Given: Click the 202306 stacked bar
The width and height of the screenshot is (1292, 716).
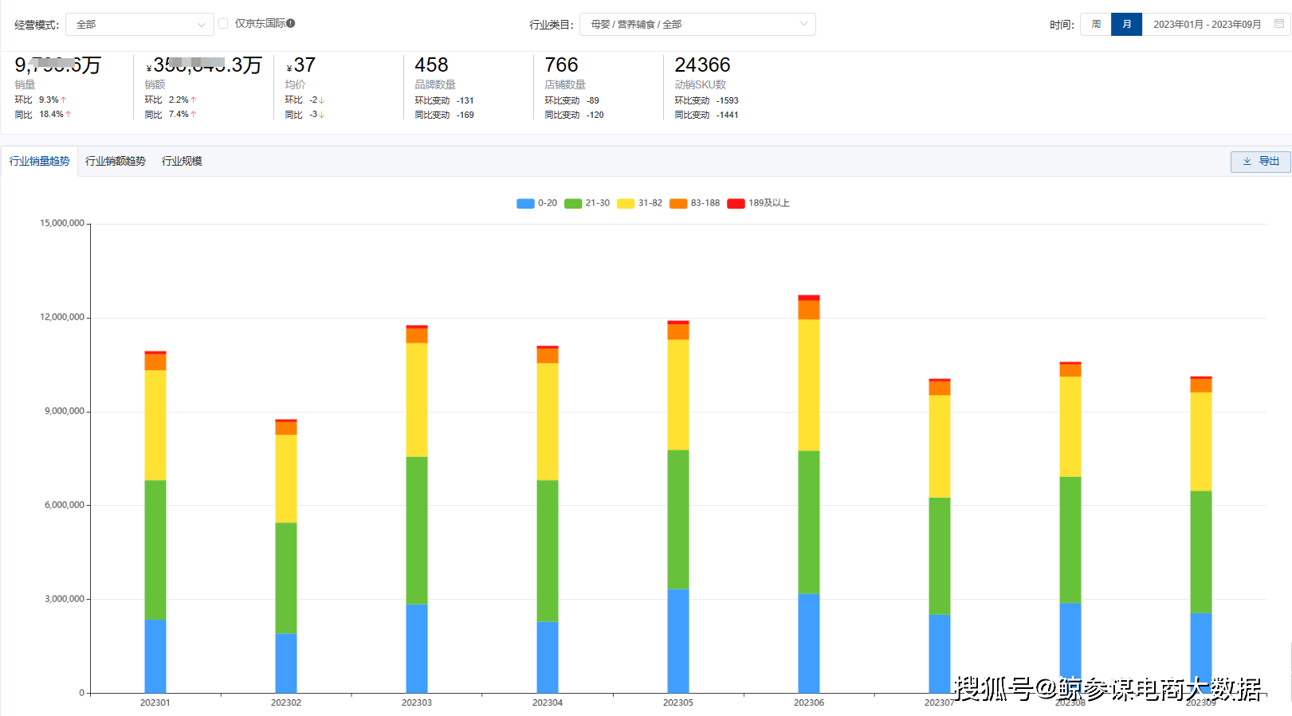Looking at the screenshot, I should point(809,494).
